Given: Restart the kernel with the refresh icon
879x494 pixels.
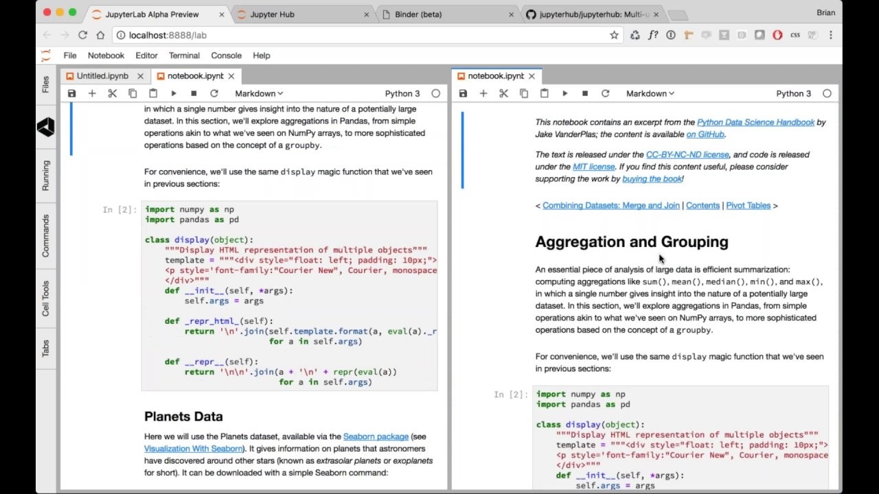Looking at the screenshot, I should (x=214, y=93).
